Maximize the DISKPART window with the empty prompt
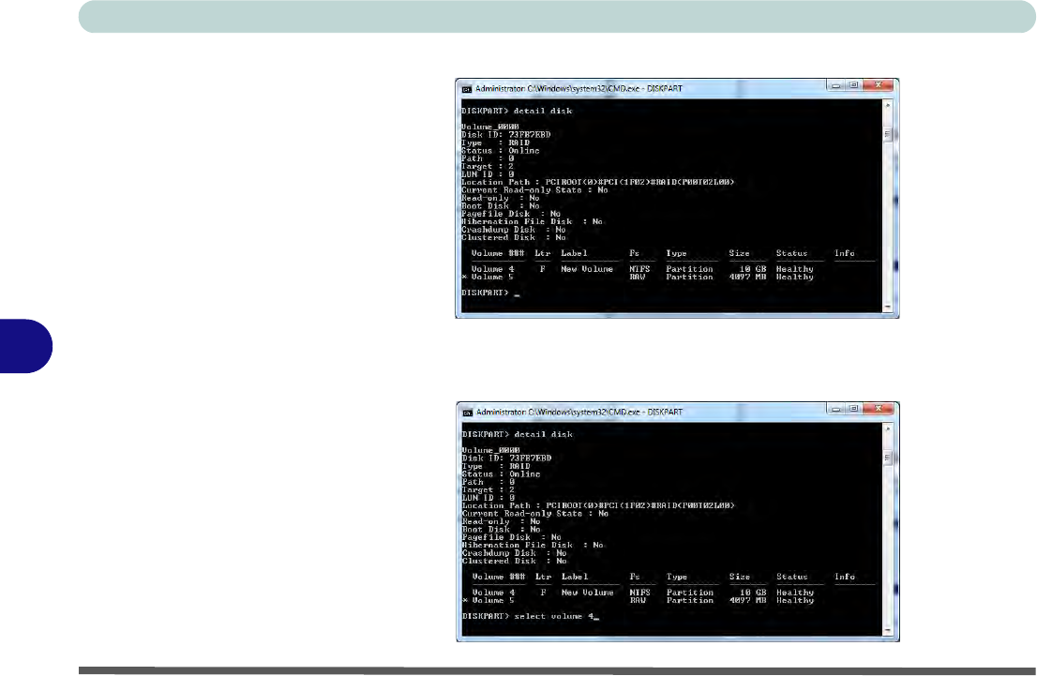Image resolution: width=1037 pixels, height=676 pixels. click(854, 85)
